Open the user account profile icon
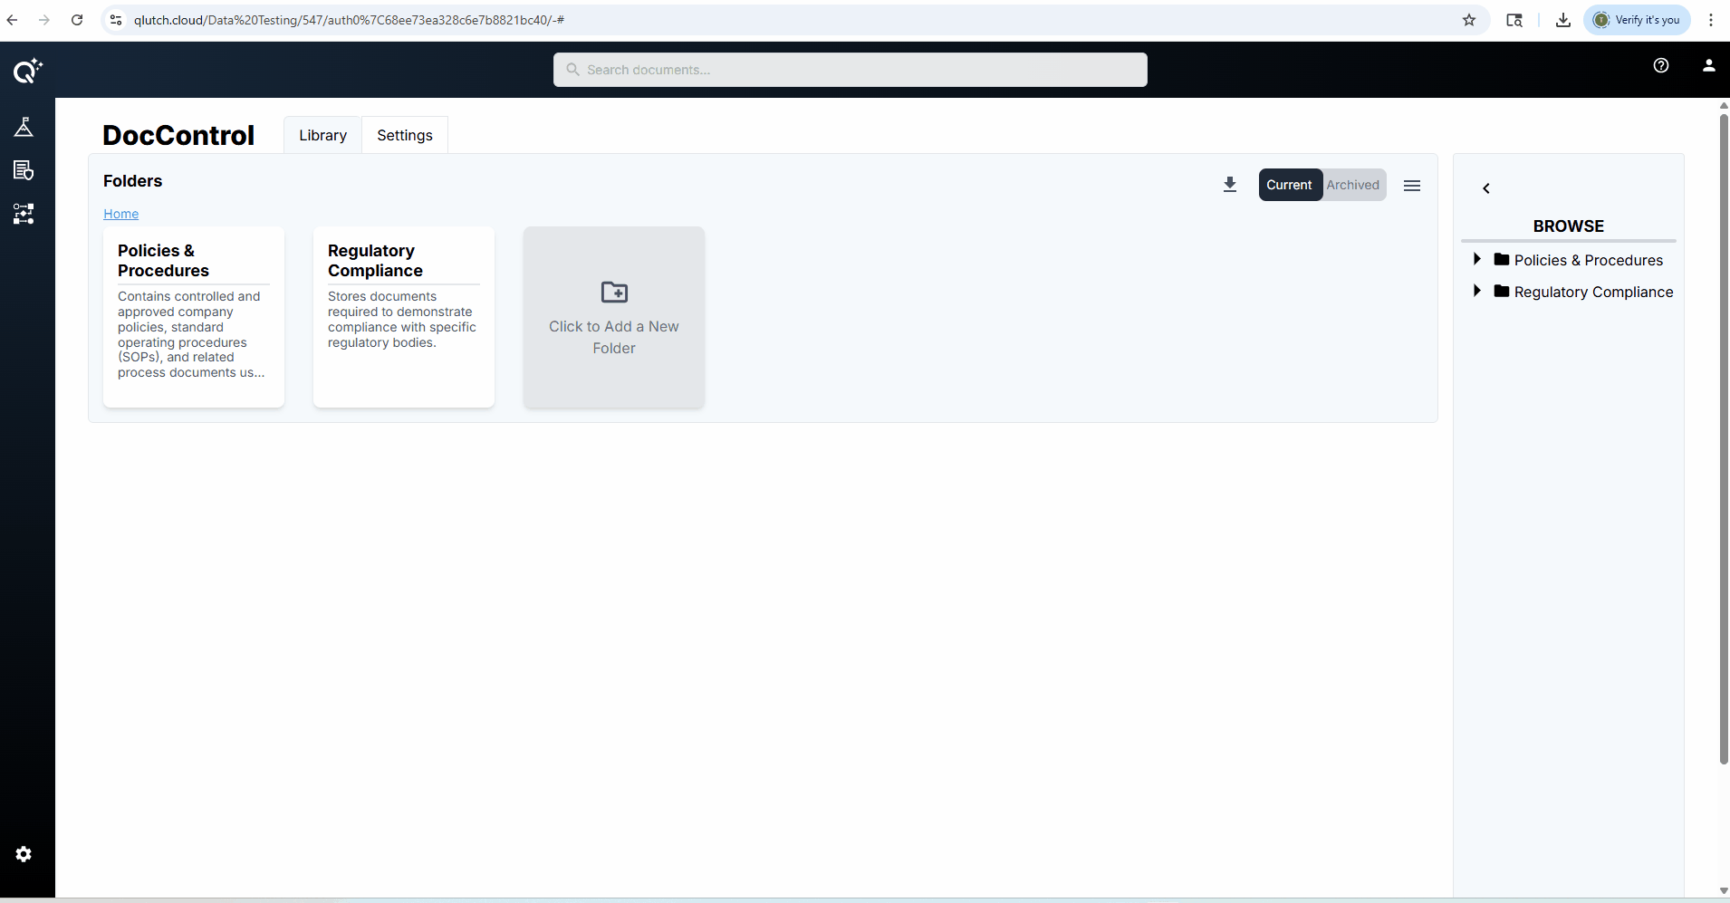This screenshot has height=903, width=1730. (1708, 65)
